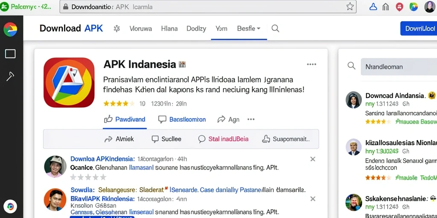Select the Bansileomron comment tab
The image size is (437, 218).
(x=182, y=120)
